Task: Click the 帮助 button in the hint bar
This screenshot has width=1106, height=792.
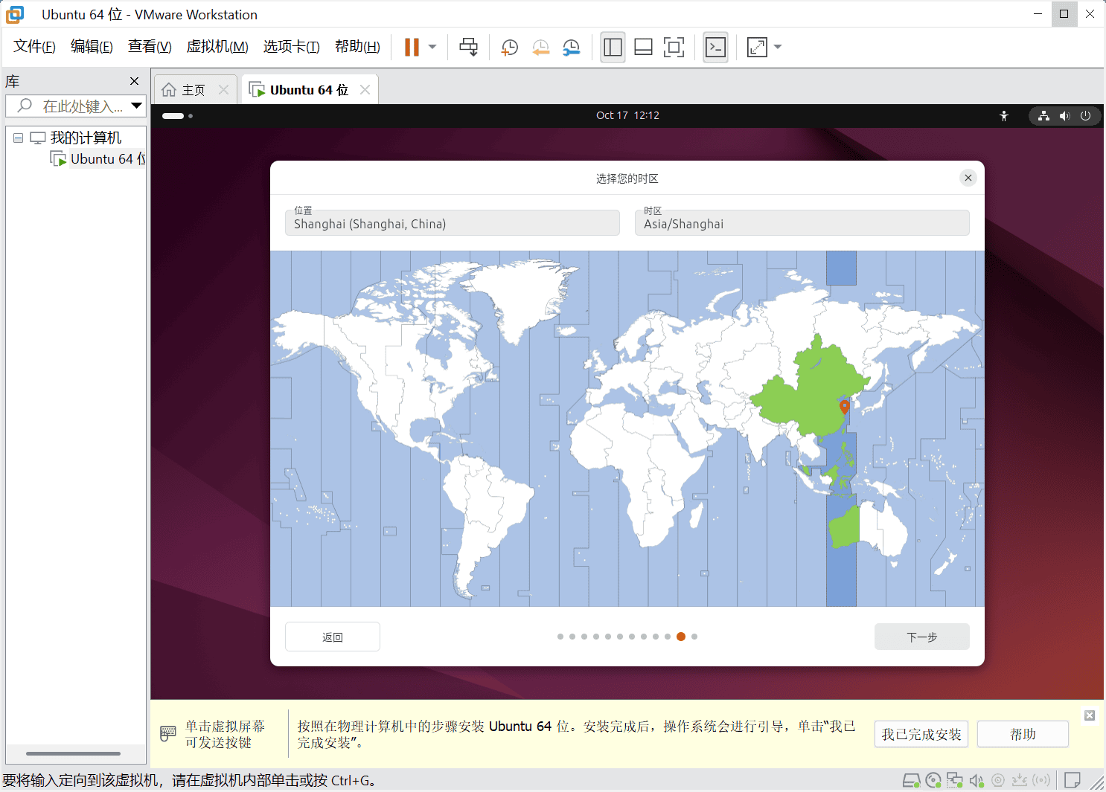Action: 1023,734
